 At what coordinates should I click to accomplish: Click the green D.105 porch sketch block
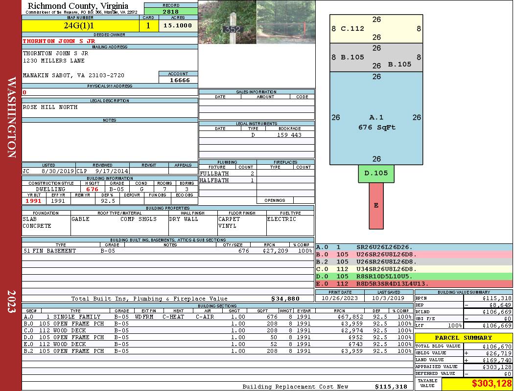point(376,174)
